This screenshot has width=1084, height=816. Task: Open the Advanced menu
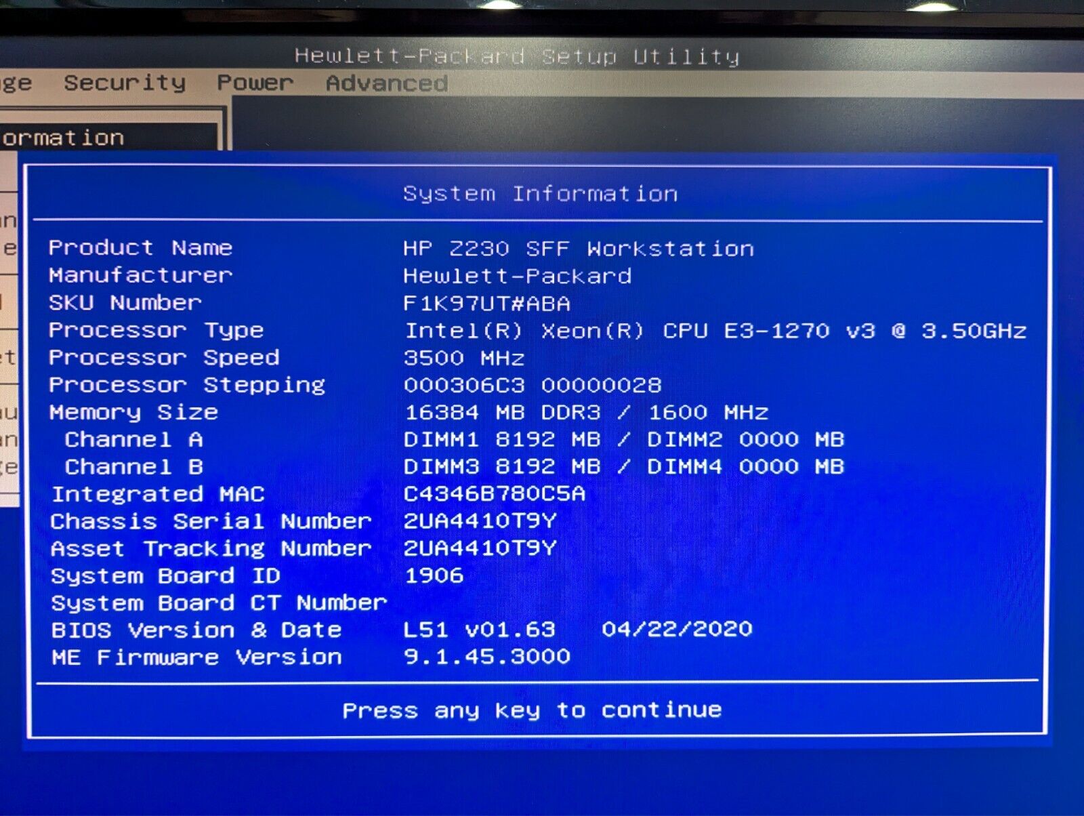(387, 83)
